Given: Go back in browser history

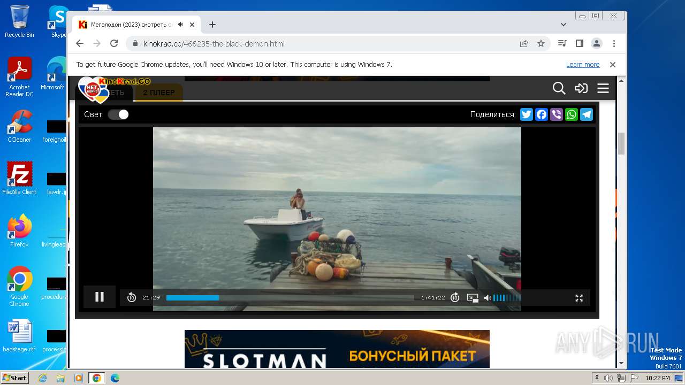Looking at the screenshot, I should [x=80, y=43].
